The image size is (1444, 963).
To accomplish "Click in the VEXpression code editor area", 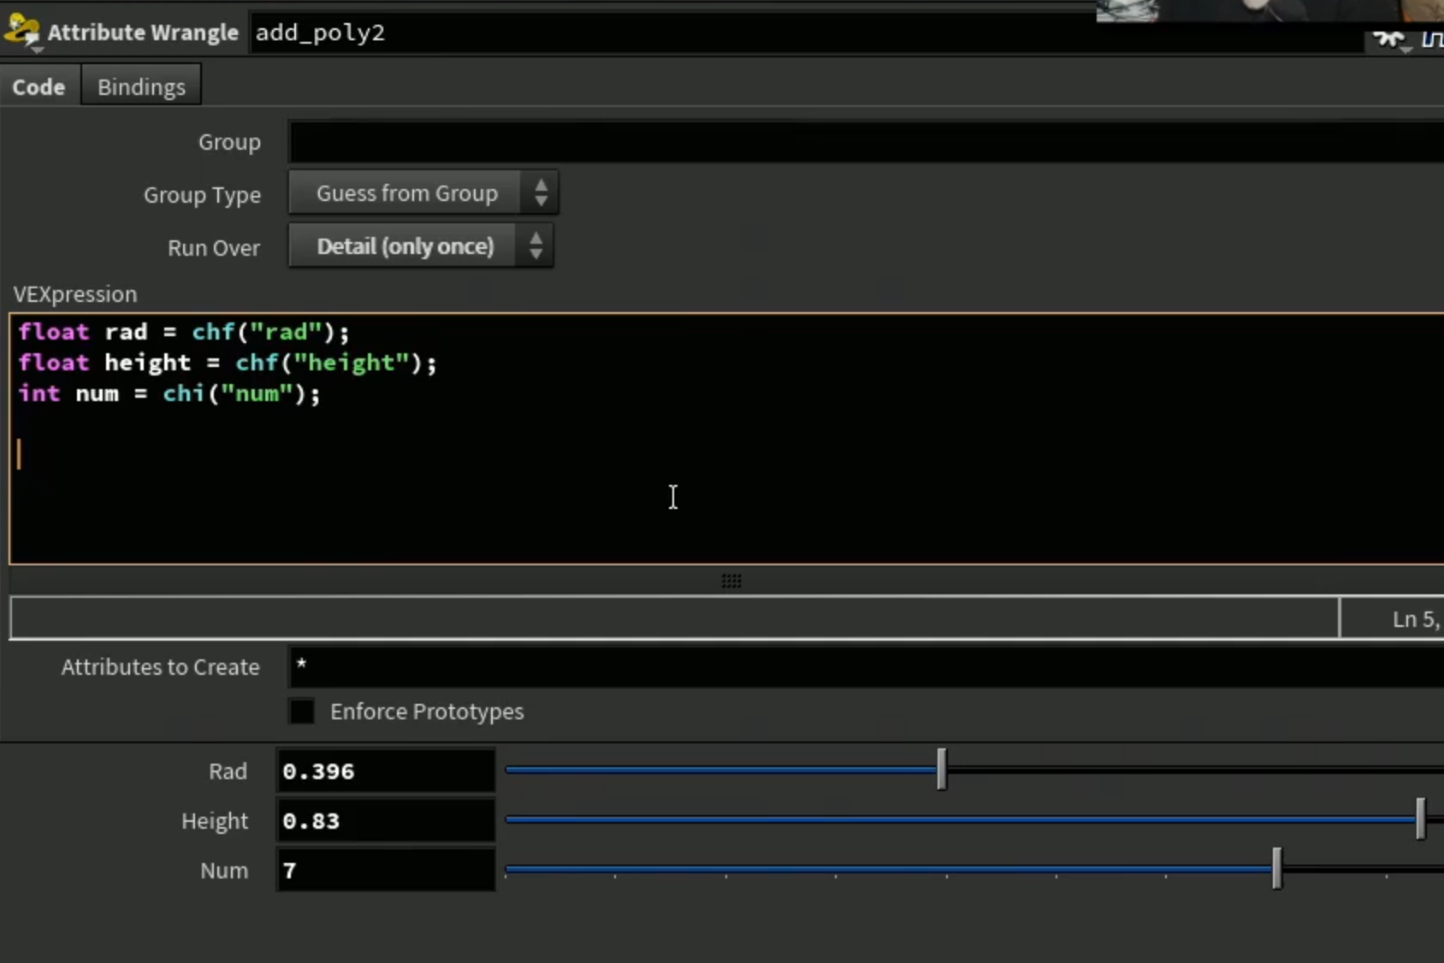I will click(x=727, y=439).
